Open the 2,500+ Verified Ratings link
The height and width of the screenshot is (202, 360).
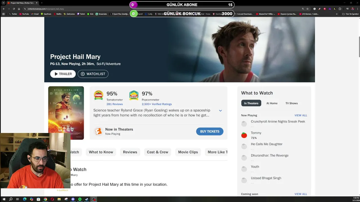[157, 104]
